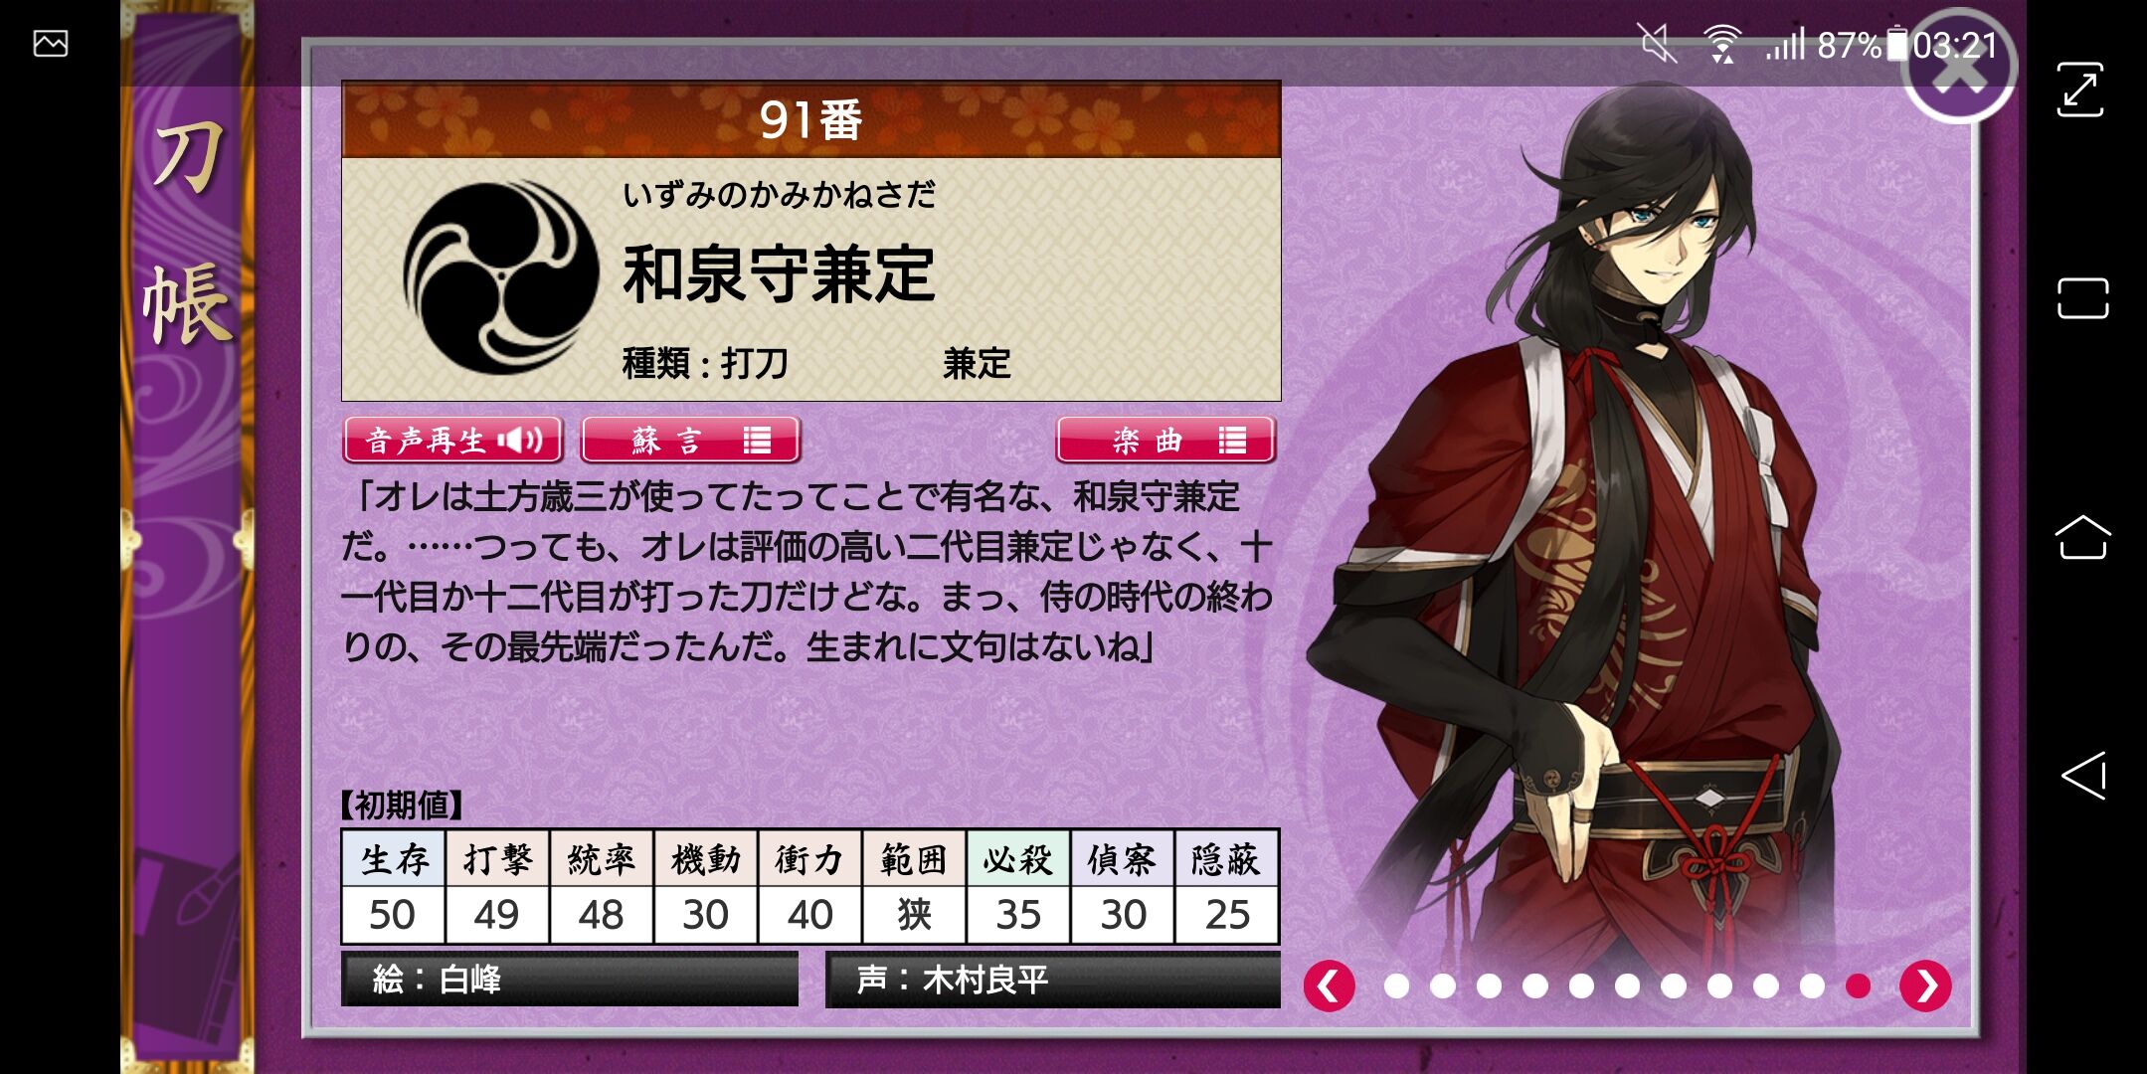Open the 楽曲 music list

click(1165, 440)
